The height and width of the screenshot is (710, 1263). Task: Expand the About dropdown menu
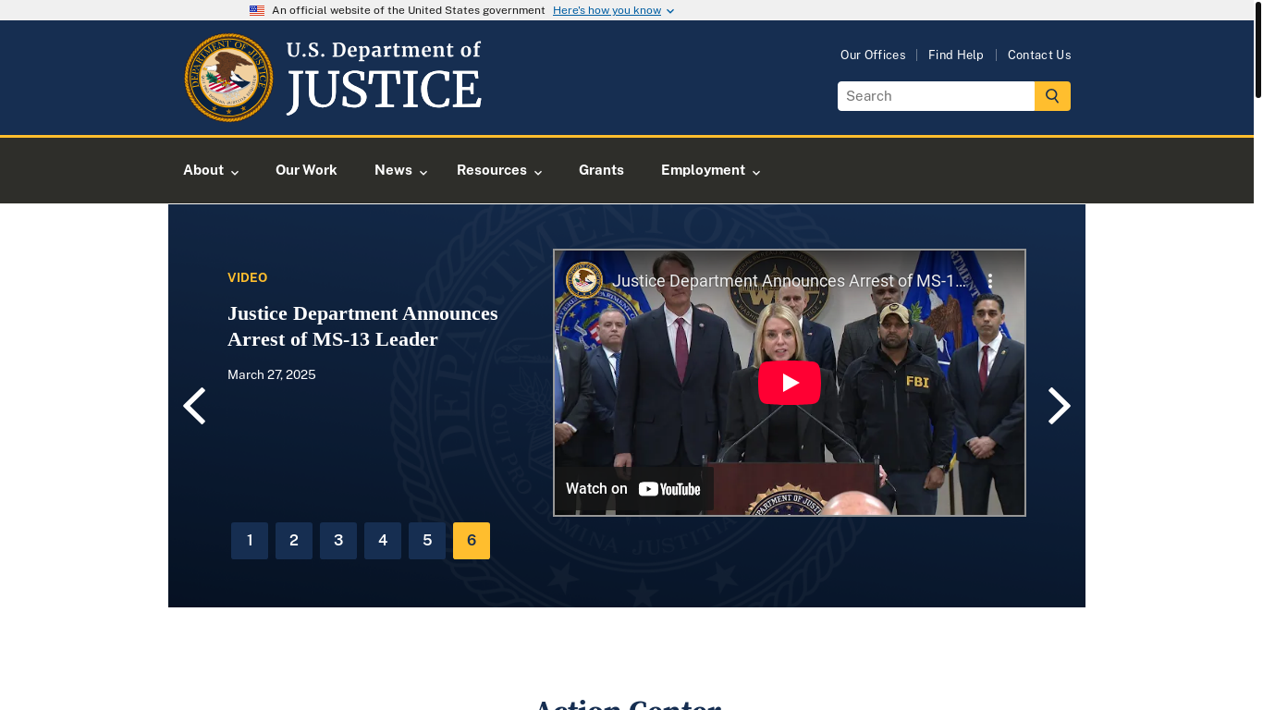click(211, 170)
